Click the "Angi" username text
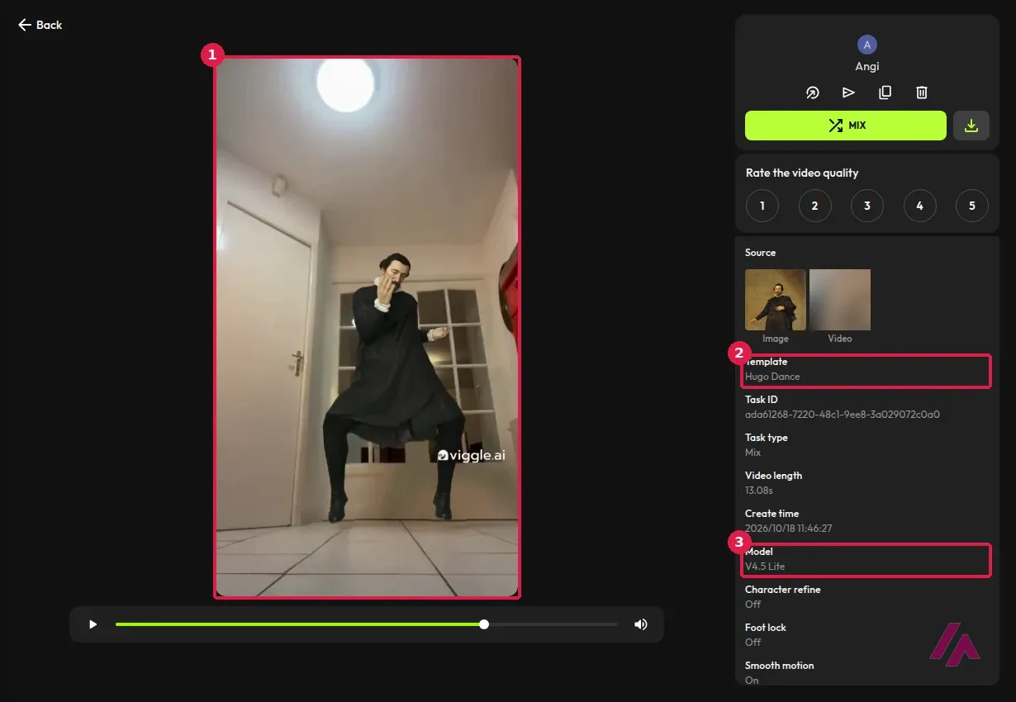Viewport: 1016px width, 702px height. 866,67
